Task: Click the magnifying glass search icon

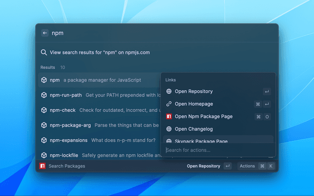Action: click(x=44, y=52)
